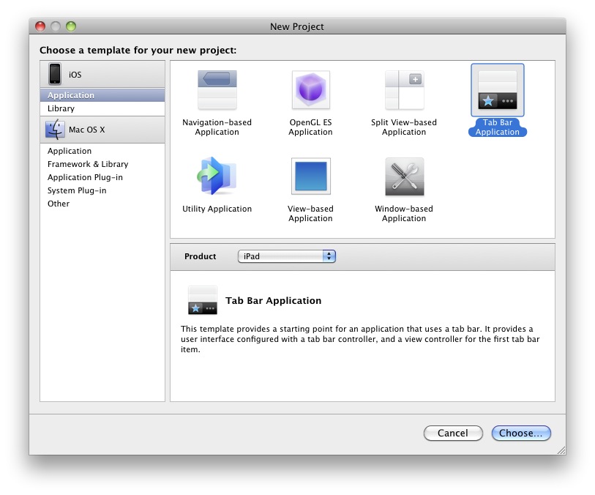The image size is (595, 495).
Task: Choose the Split View-based Application icon
Action: (404, 90)
